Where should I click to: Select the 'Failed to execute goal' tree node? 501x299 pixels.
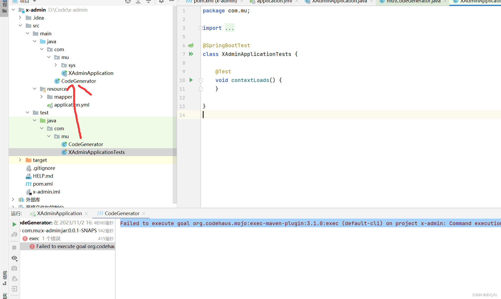68,246
